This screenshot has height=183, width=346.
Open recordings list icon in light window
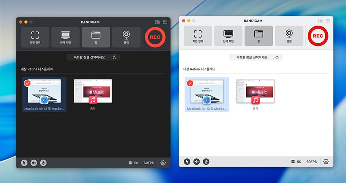[320, 21]
